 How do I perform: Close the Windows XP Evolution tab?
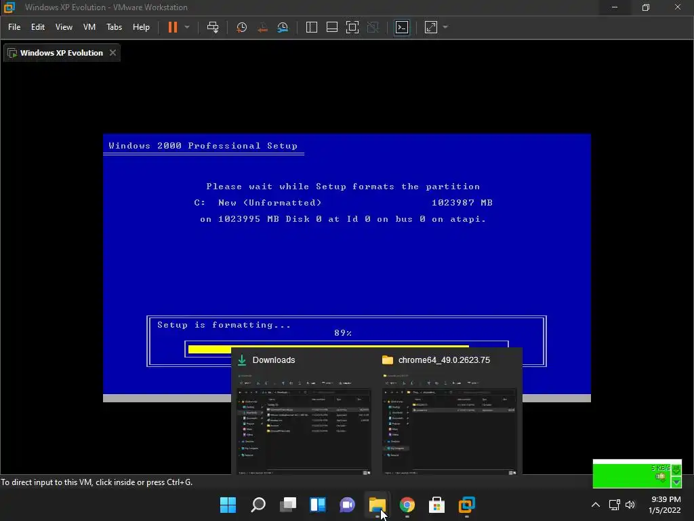[x=113, y=53]
